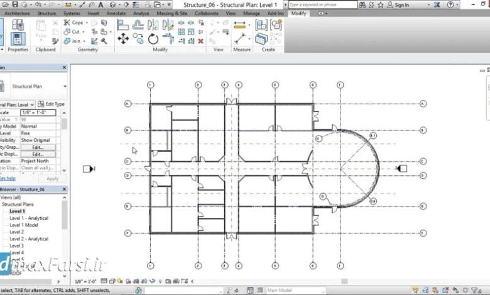Select the Move tool four-arrow icon
The height and width of the screenshot is (295, 490).
click(x=123, y=39)
